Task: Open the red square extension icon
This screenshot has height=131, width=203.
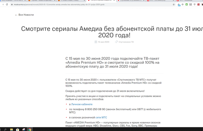Action: point(198,5)
